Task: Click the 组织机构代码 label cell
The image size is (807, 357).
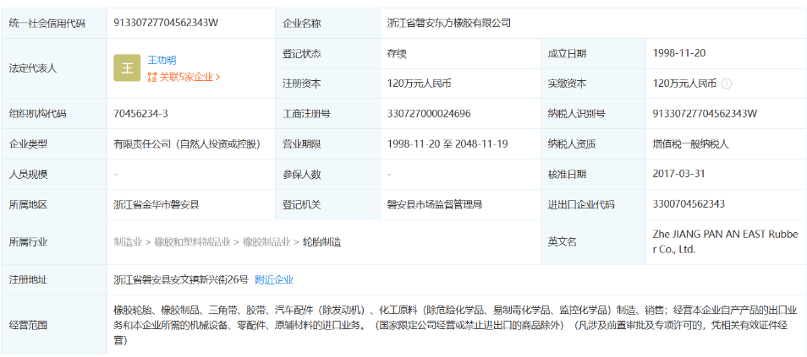Action: [x=54, y=114]
